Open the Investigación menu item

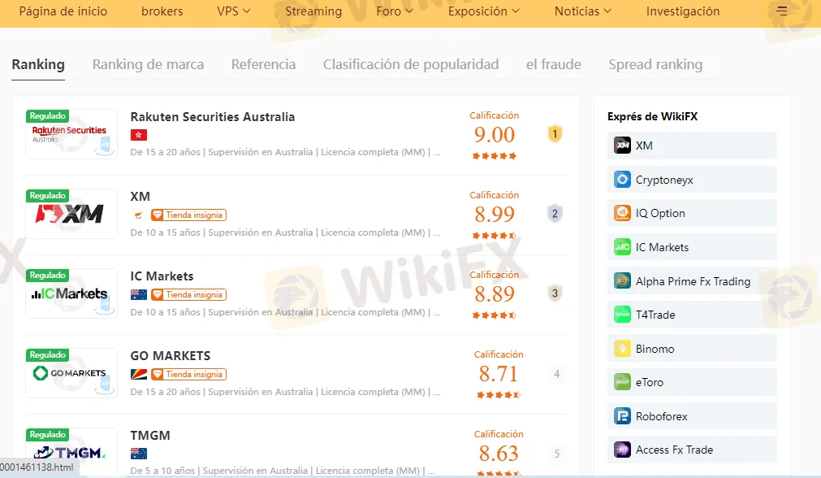coord(683,11)
